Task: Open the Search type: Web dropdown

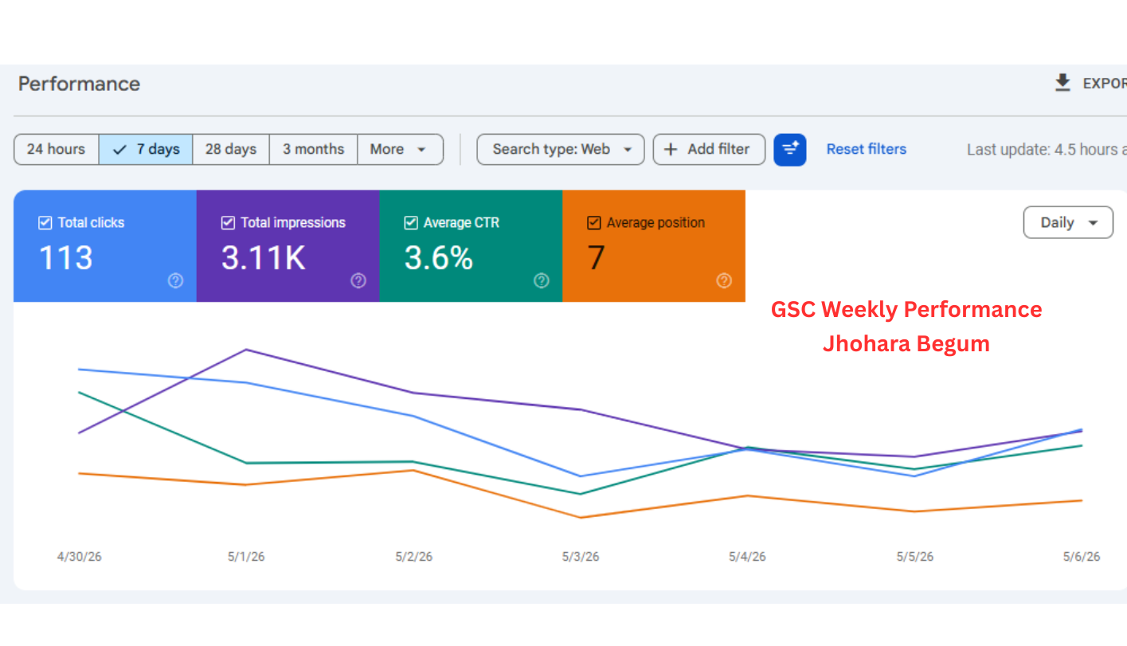Action: pyautogui.click(x=561, y=149)
